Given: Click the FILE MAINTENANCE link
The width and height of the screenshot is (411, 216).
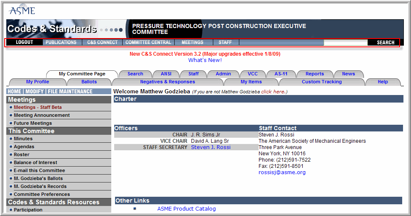Looking at the screenshot, I should (x=70, y=91).
